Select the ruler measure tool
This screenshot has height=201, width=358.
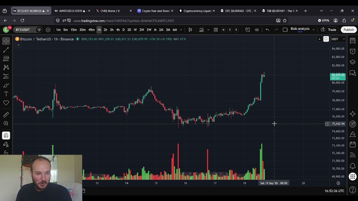[6, 115]
